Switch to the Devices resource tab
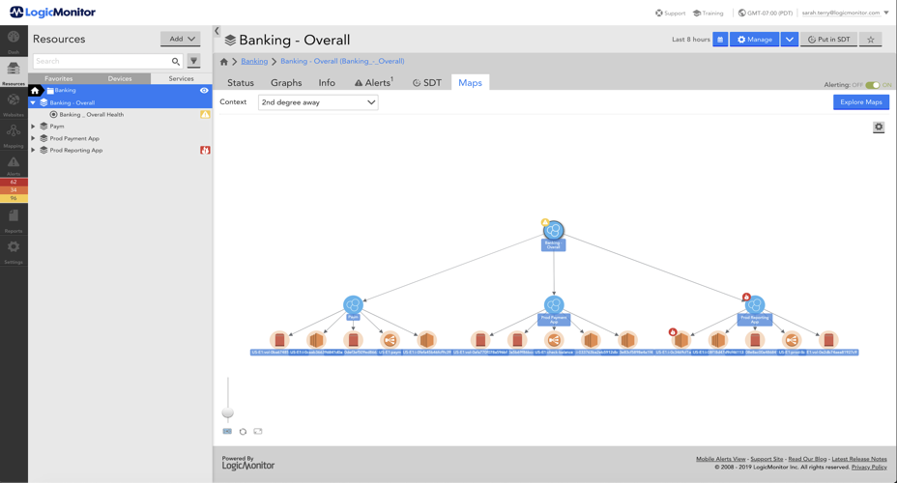This screenshot has width=897, height=483. (120, 78)
